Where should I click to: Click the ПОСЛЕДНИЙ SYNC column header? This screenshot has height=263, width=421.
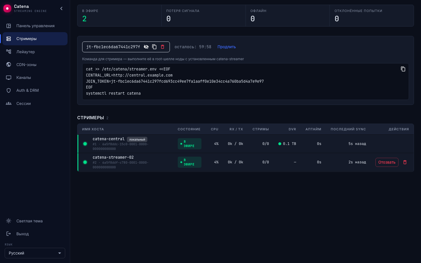pos(348,129)
